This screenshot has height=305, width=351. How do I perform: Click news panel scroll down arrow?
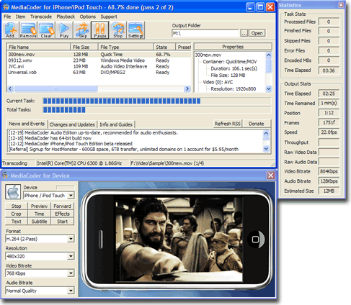tap(266, 149)
